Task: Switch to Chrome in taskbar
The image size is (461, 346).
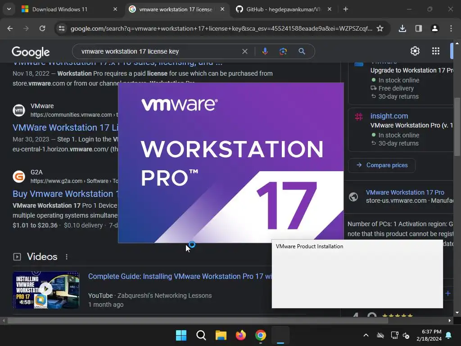Action: click(261, 335)
